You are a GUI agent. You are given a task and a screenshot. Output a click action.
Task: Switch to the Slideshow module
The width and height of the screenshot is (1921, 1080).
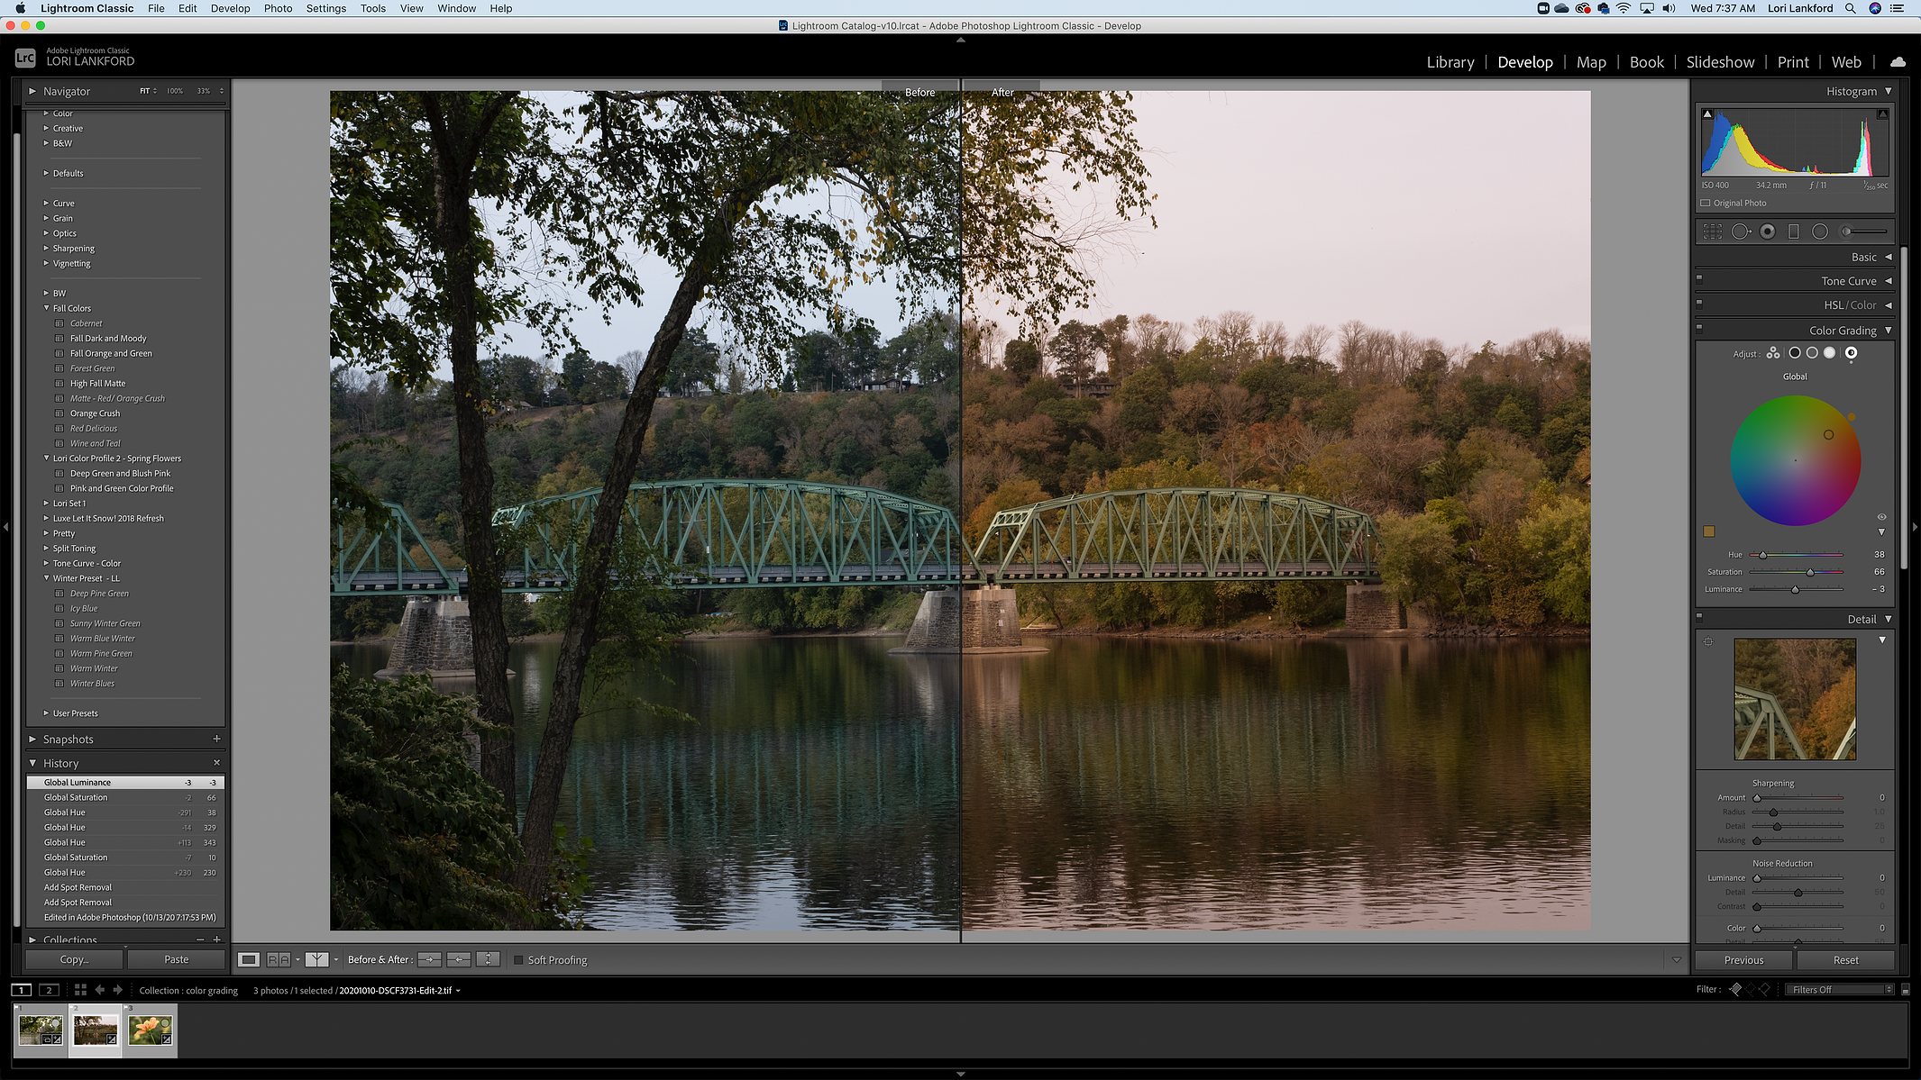(x=1720, y=62)
